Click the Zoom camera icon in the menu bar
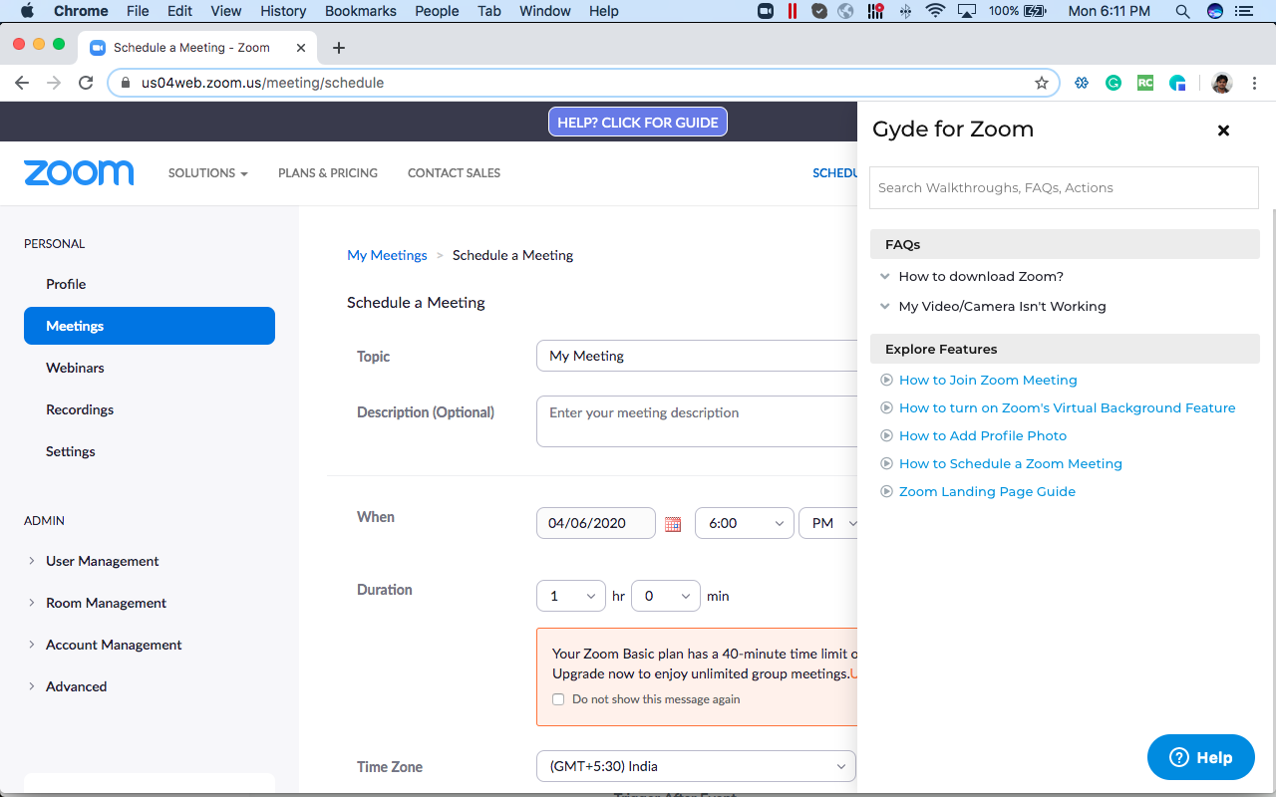The height and width of the screenshot is (797, 1276). click(766, 11)
